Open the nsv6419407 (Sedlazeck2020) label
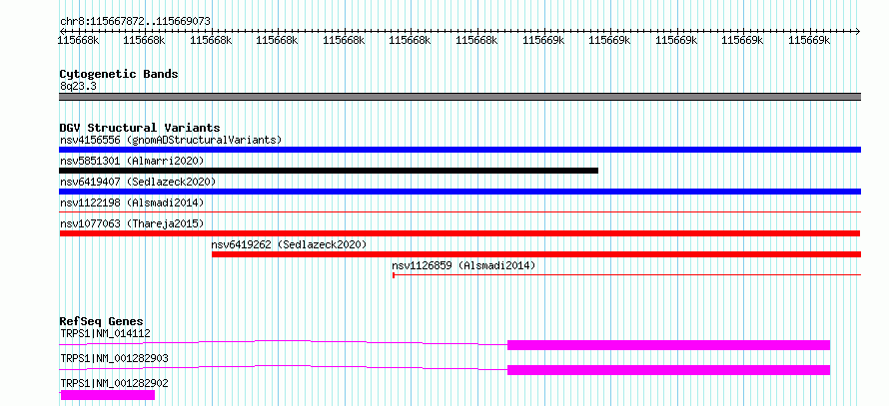This screenshot has height=406, width=889. [138, 182]
